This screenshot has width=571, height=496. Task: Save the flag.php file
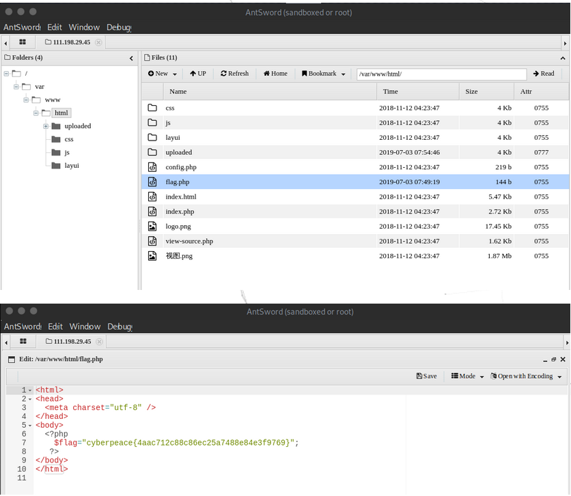click(x=426, y=377)
